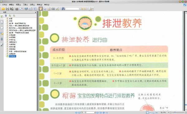Click the Save floppy disk icon
Screen dimensions: 187x114
click(x=7, y=9)
